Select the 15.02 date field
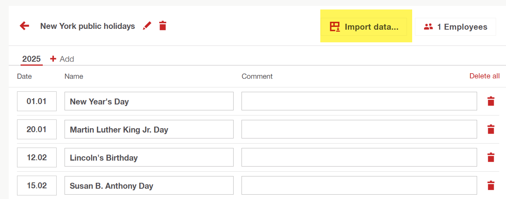This screenshot has width=506, height=199. 36,186
